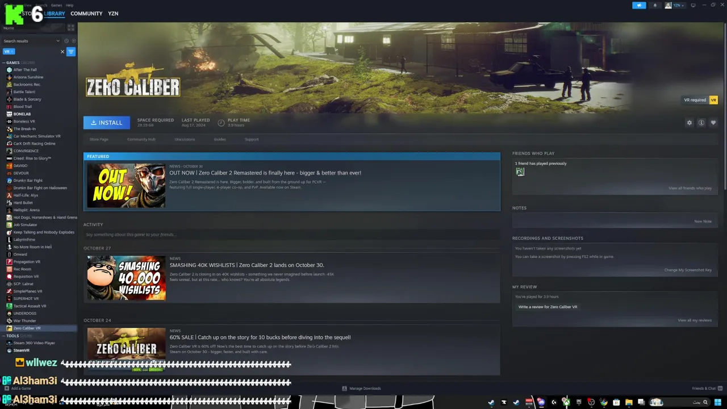Click the activity status input field
Image resolution: width=727 pixels, height=409 pixels.
pos(291,235)
